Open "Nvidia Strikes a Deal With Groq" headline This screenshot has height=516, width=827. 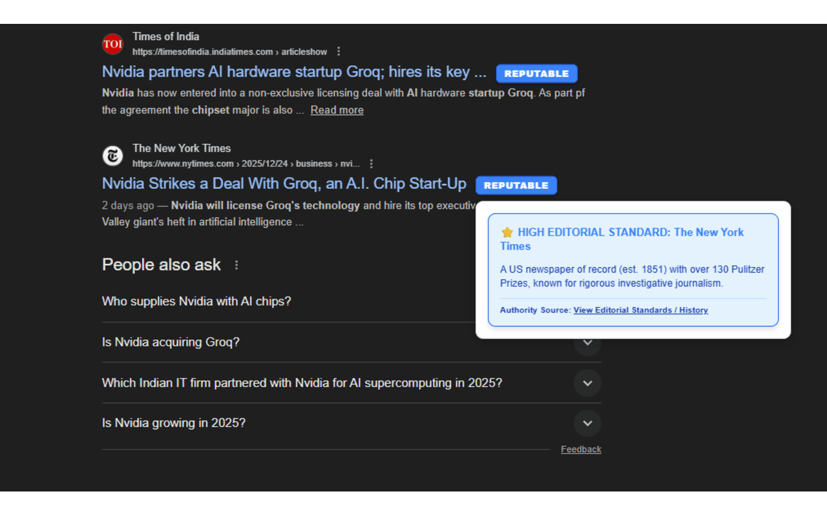click(284, 184)
